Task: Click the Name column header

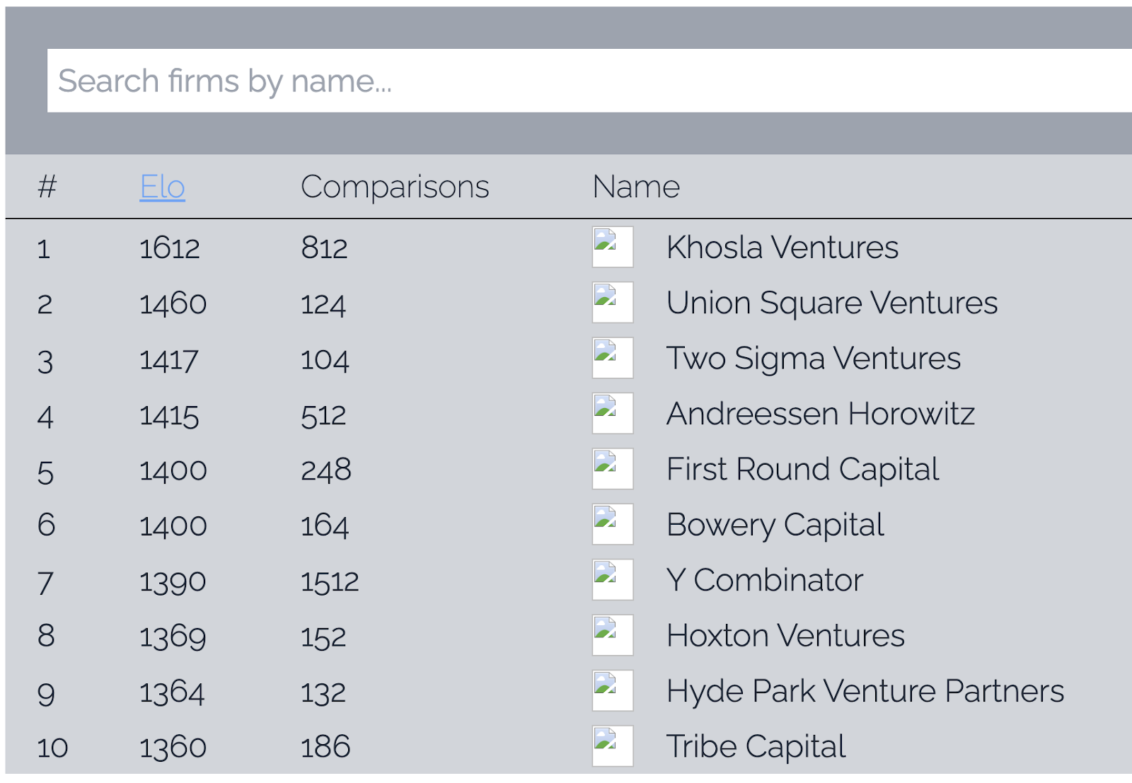Action: (x=636, y=187)
